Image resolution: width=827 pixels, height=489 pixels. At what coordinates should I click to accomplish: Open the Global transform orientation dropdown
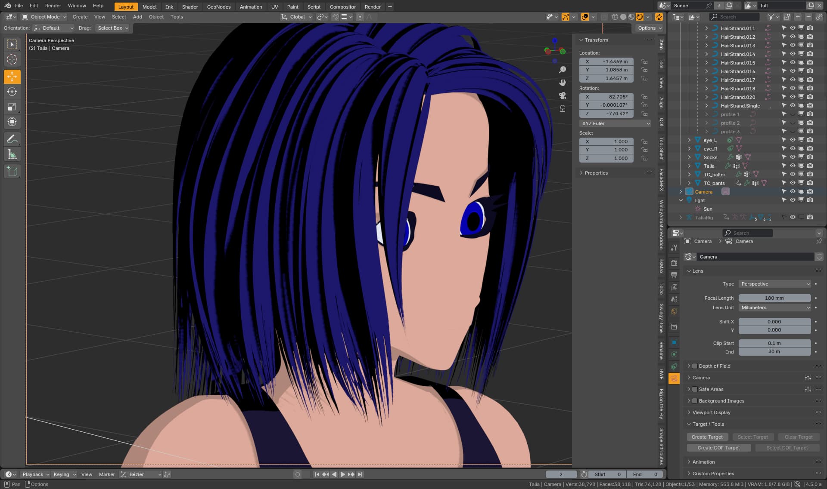[296, 17]
